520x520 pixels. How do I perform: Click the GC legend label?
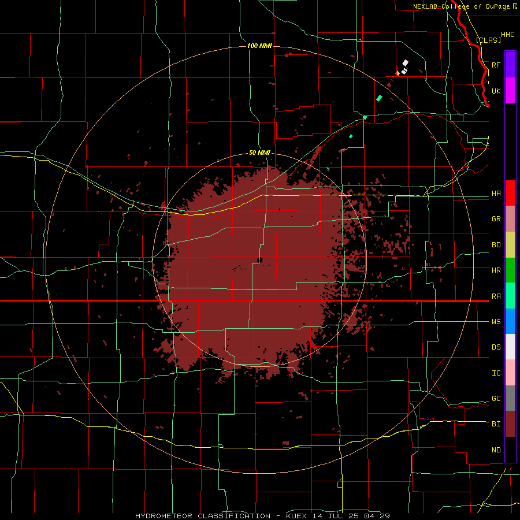[x=496, y=398]
